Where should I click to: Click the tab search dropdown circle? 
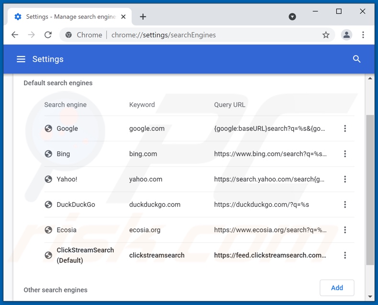click(292, 17)
